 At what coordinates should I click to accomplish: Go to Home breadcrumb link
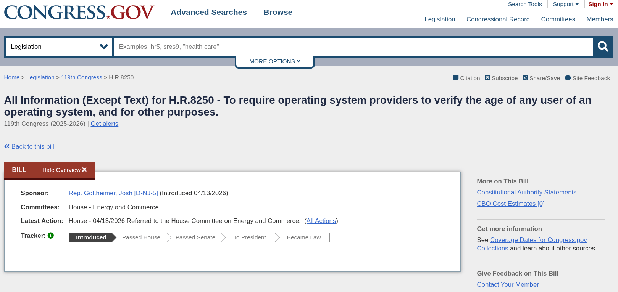tap(12, 77)
